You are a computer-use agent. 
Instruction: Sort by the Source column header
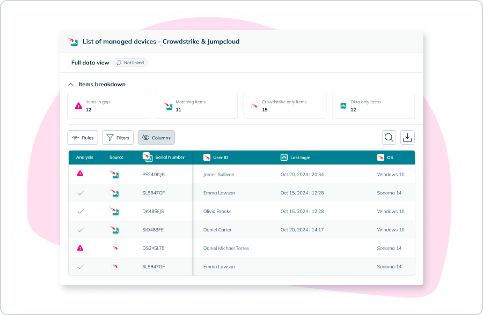tap(116, 157)
